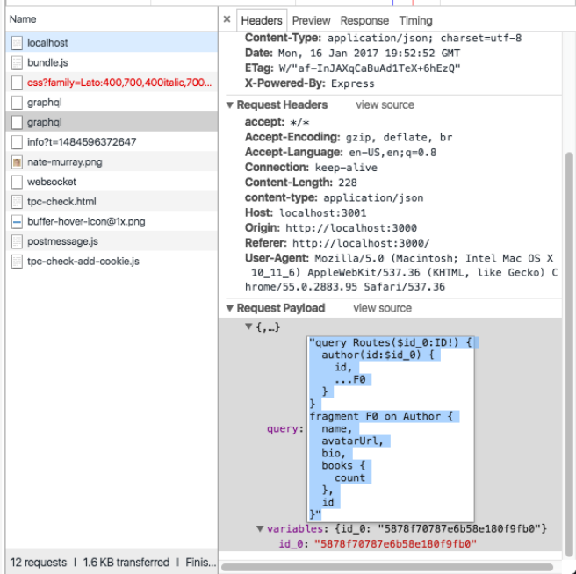Click the lowercase content-type application/json line

(335, 197)
